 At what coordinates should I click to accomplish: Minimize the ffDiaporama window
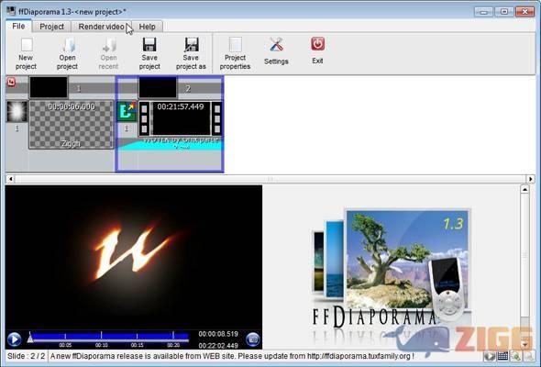click(483, 12)
